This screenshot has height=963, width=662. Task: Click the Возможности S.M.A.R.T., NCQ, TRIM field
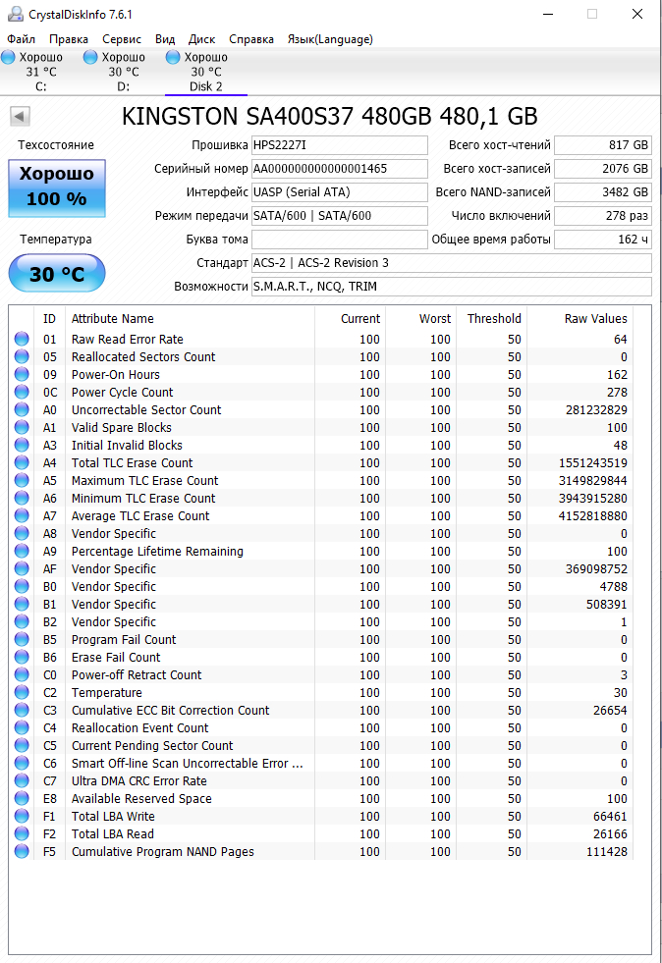pyautogui.click(x=451, y=287)
